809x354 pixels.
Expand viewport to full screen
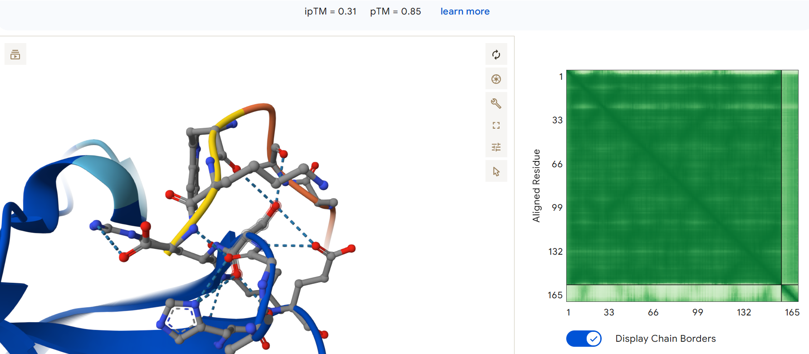[x=496, y=126]
